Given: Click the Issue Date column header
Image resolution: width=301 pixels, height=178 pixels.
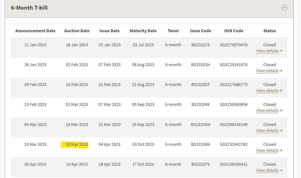Looking at the screenshot, I should 109,31.
